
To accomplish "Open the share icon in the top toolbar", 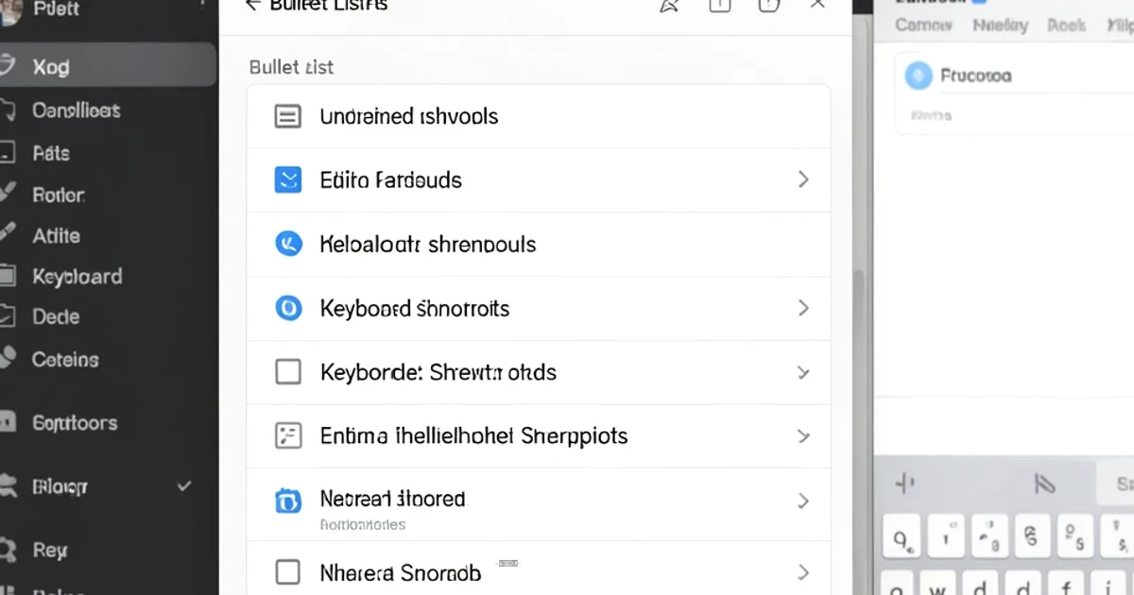I will [x=669, y=5].
